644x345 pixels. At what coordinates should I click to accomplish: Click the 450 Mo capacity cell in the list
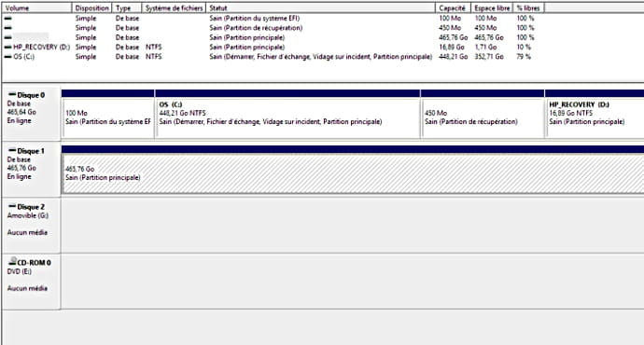pyautogui.click(x=450, y=28)
